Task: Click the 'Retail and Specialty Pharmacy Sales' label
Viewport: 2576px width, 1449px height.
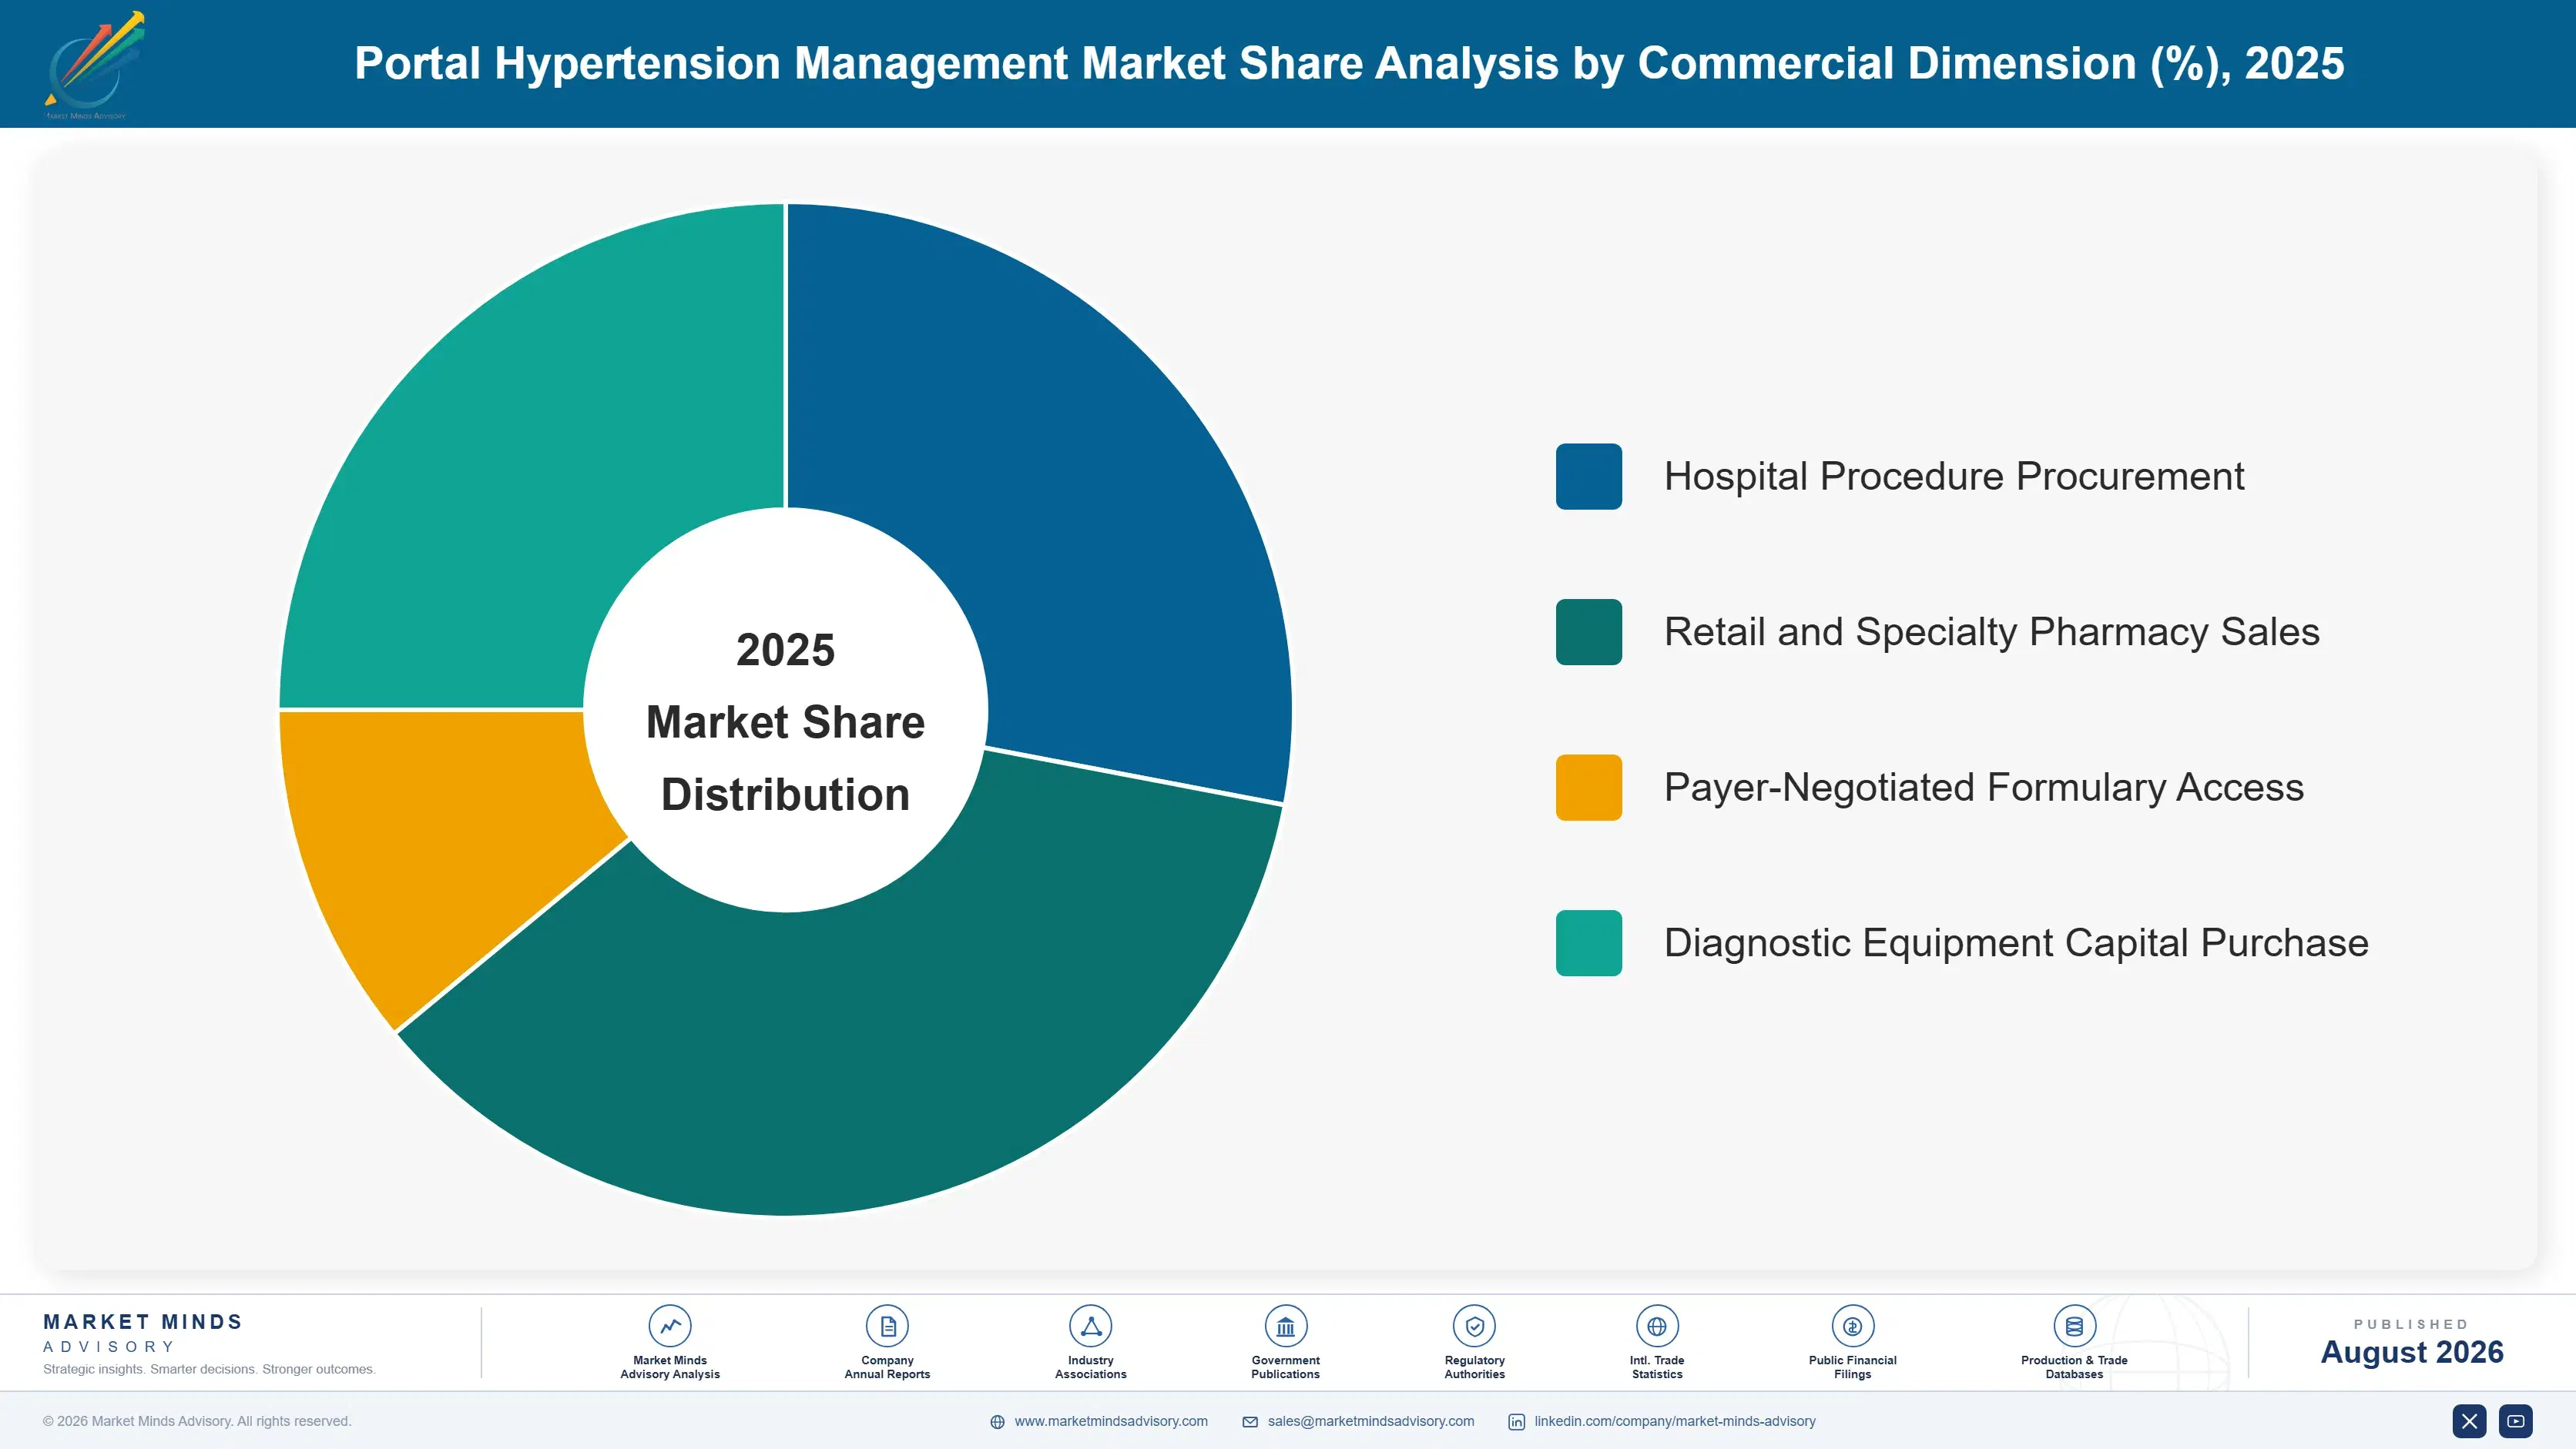Action: (x=1991, y=631)
